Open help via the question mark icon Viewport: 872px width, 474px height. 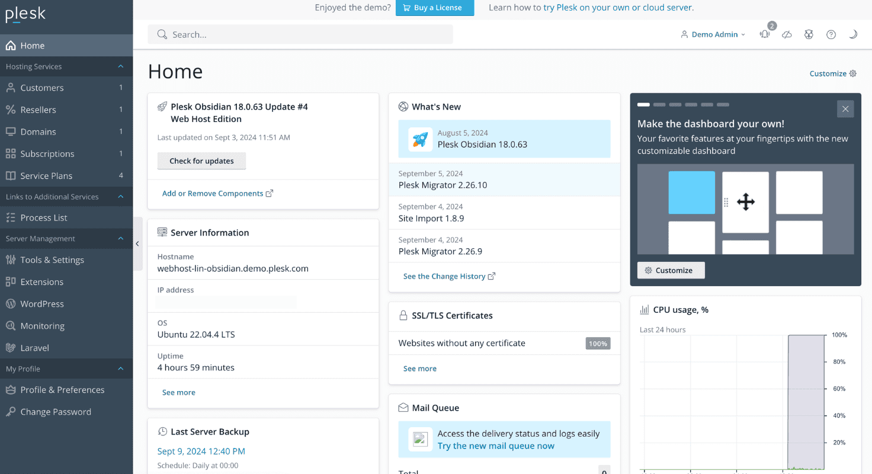tap(831, 34)
